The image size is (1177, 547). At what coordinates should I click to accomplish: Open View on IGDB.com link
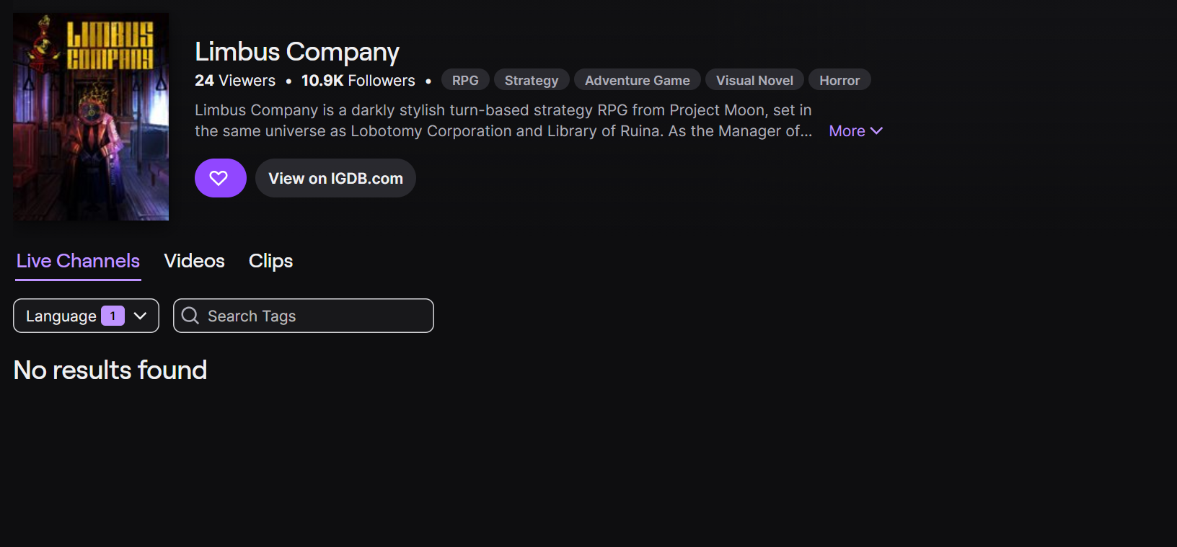(335, 178)
